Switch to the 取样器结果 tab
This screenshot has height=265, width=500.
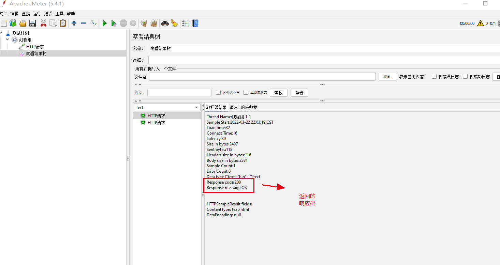click(216, 107)
